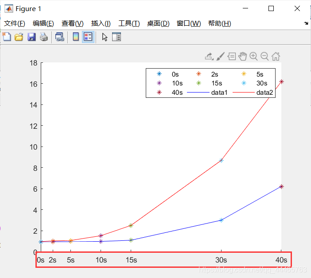Open the 文件(F) menu
The image size is (311, 278).
coord(15,23)
